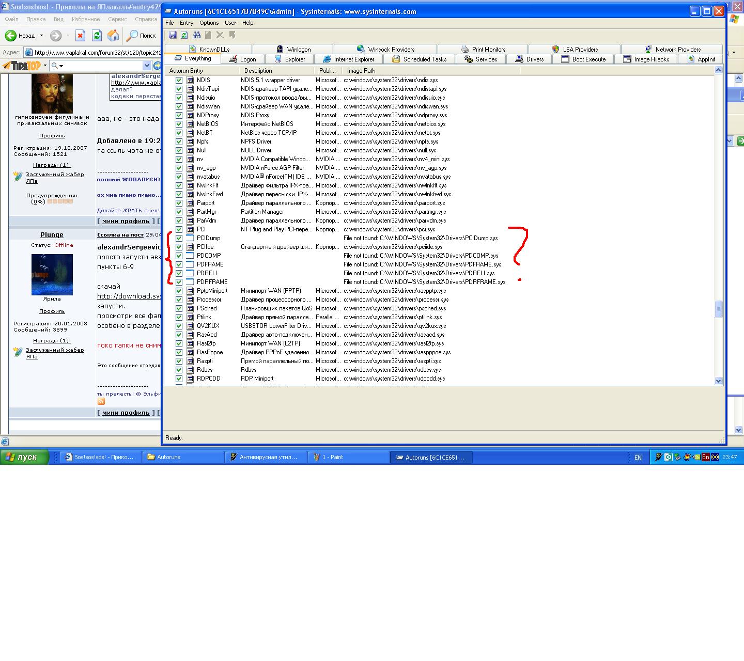Click the Properties icon in Autoruns toolbar
This screenshot has width=744, height=661.
(x=208, y=35)
